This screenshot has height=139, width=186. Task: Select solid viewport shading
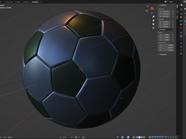click(139, 137)
